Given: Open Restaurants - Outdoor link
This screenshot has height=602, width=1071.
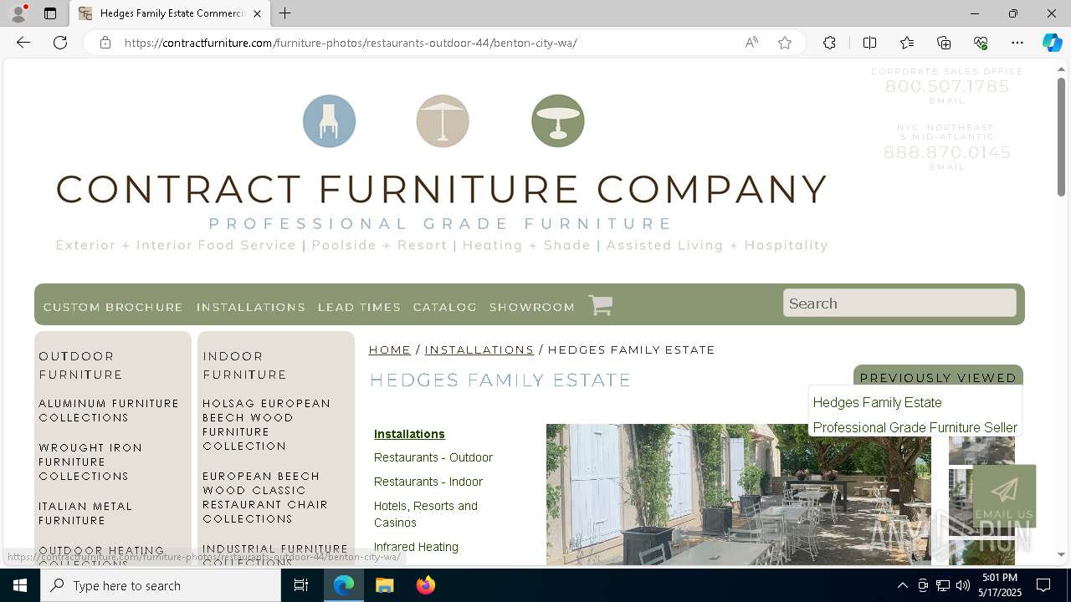Looking at the screenshot, I should 433,457.
